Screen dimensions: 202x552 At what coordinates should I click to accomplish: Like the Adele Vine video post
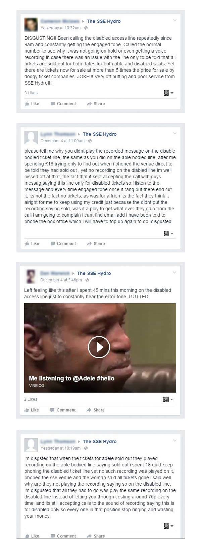pos(32,410)
